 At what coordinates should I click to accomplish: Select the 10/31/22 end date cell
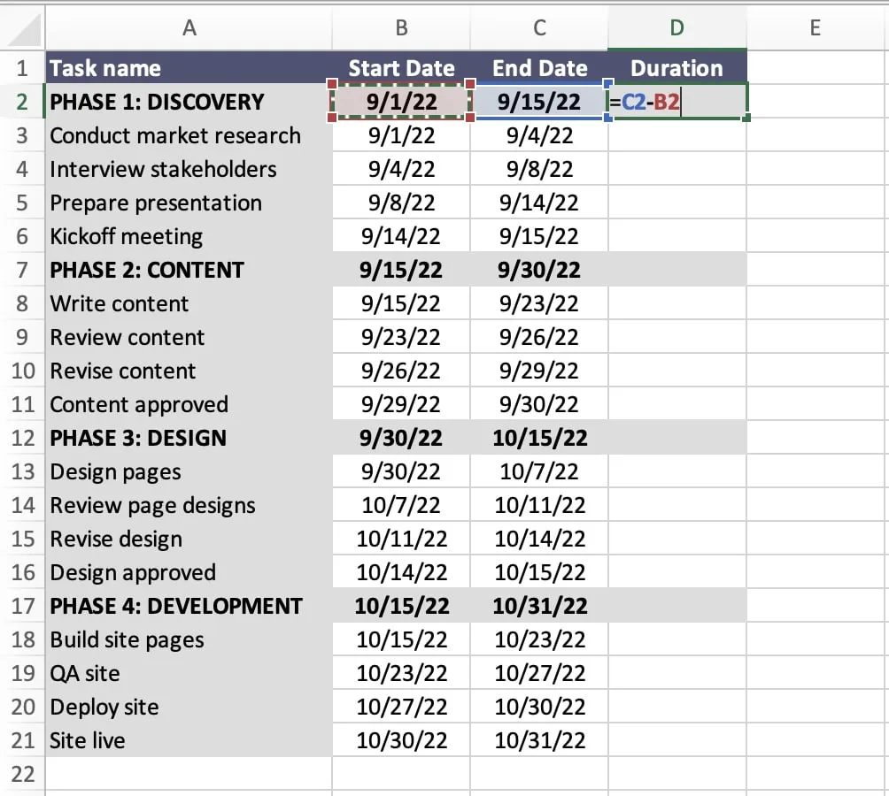538,740
